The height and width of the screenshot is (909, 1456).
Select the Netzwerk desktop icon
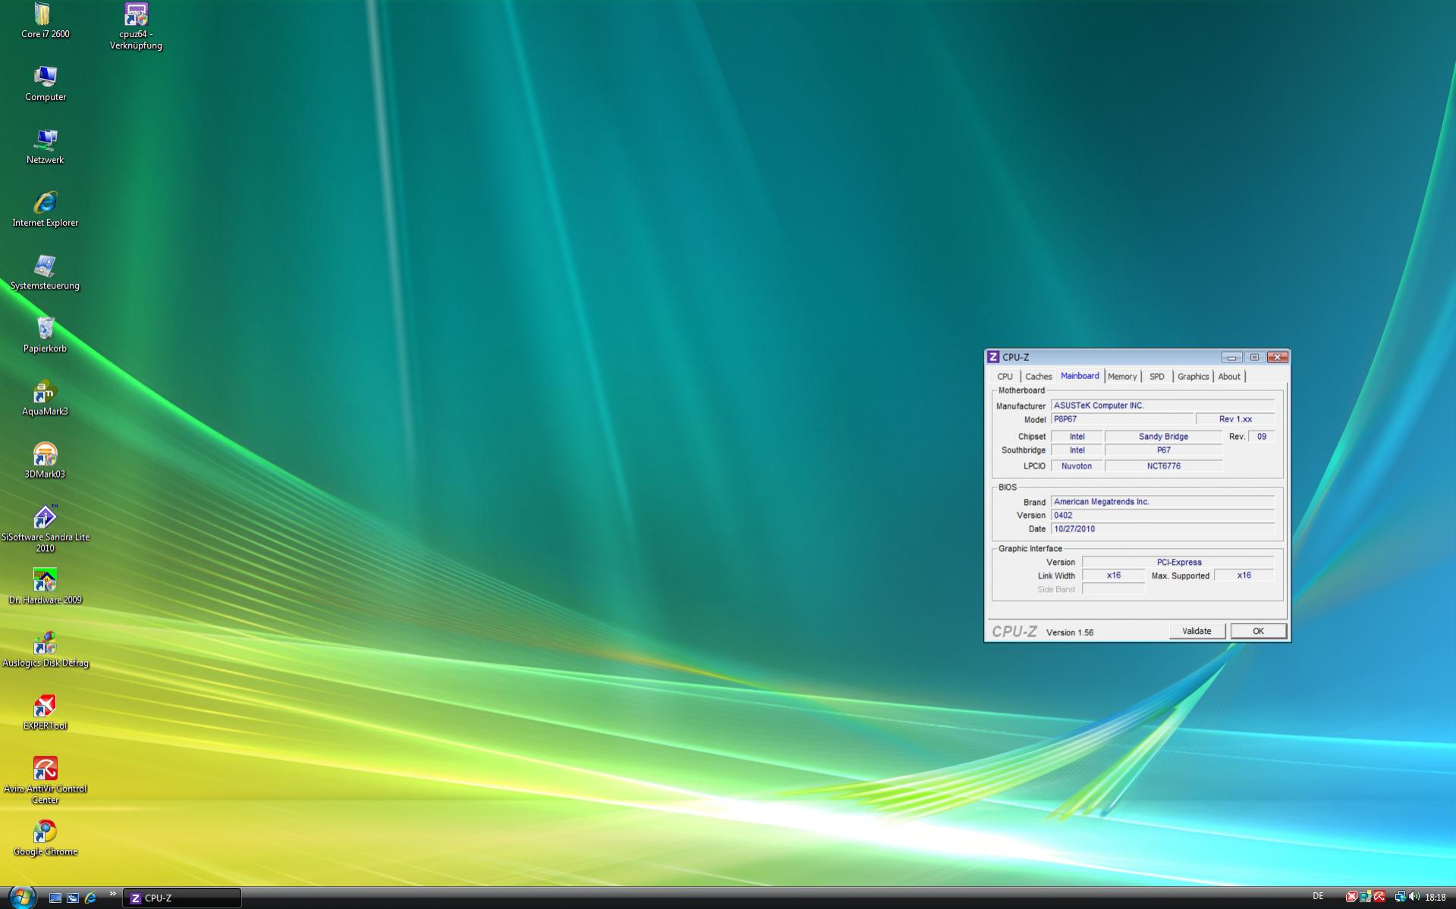click(45, 147)
